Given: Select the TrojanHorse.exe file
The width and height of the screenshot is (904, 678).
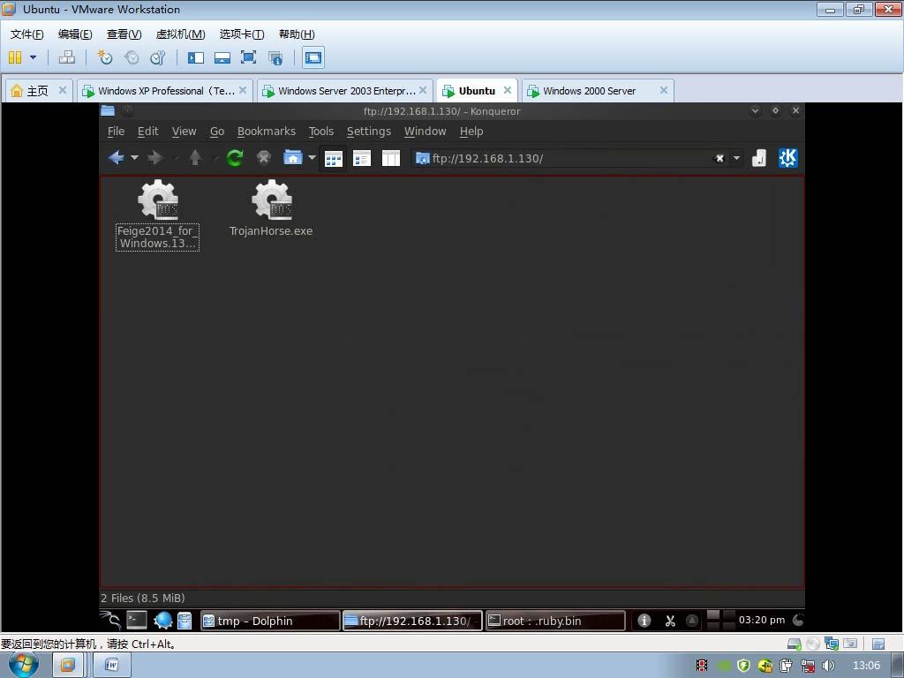Looking at the screenshot, I should tap(271, 208).
